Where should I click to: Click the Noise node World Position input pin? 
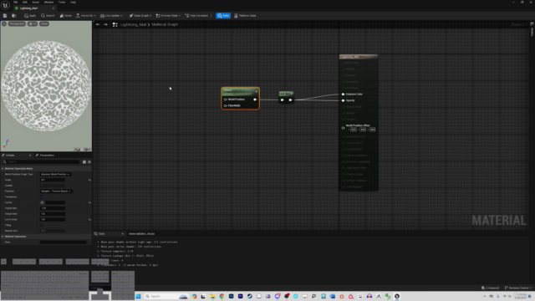(225, 99)
